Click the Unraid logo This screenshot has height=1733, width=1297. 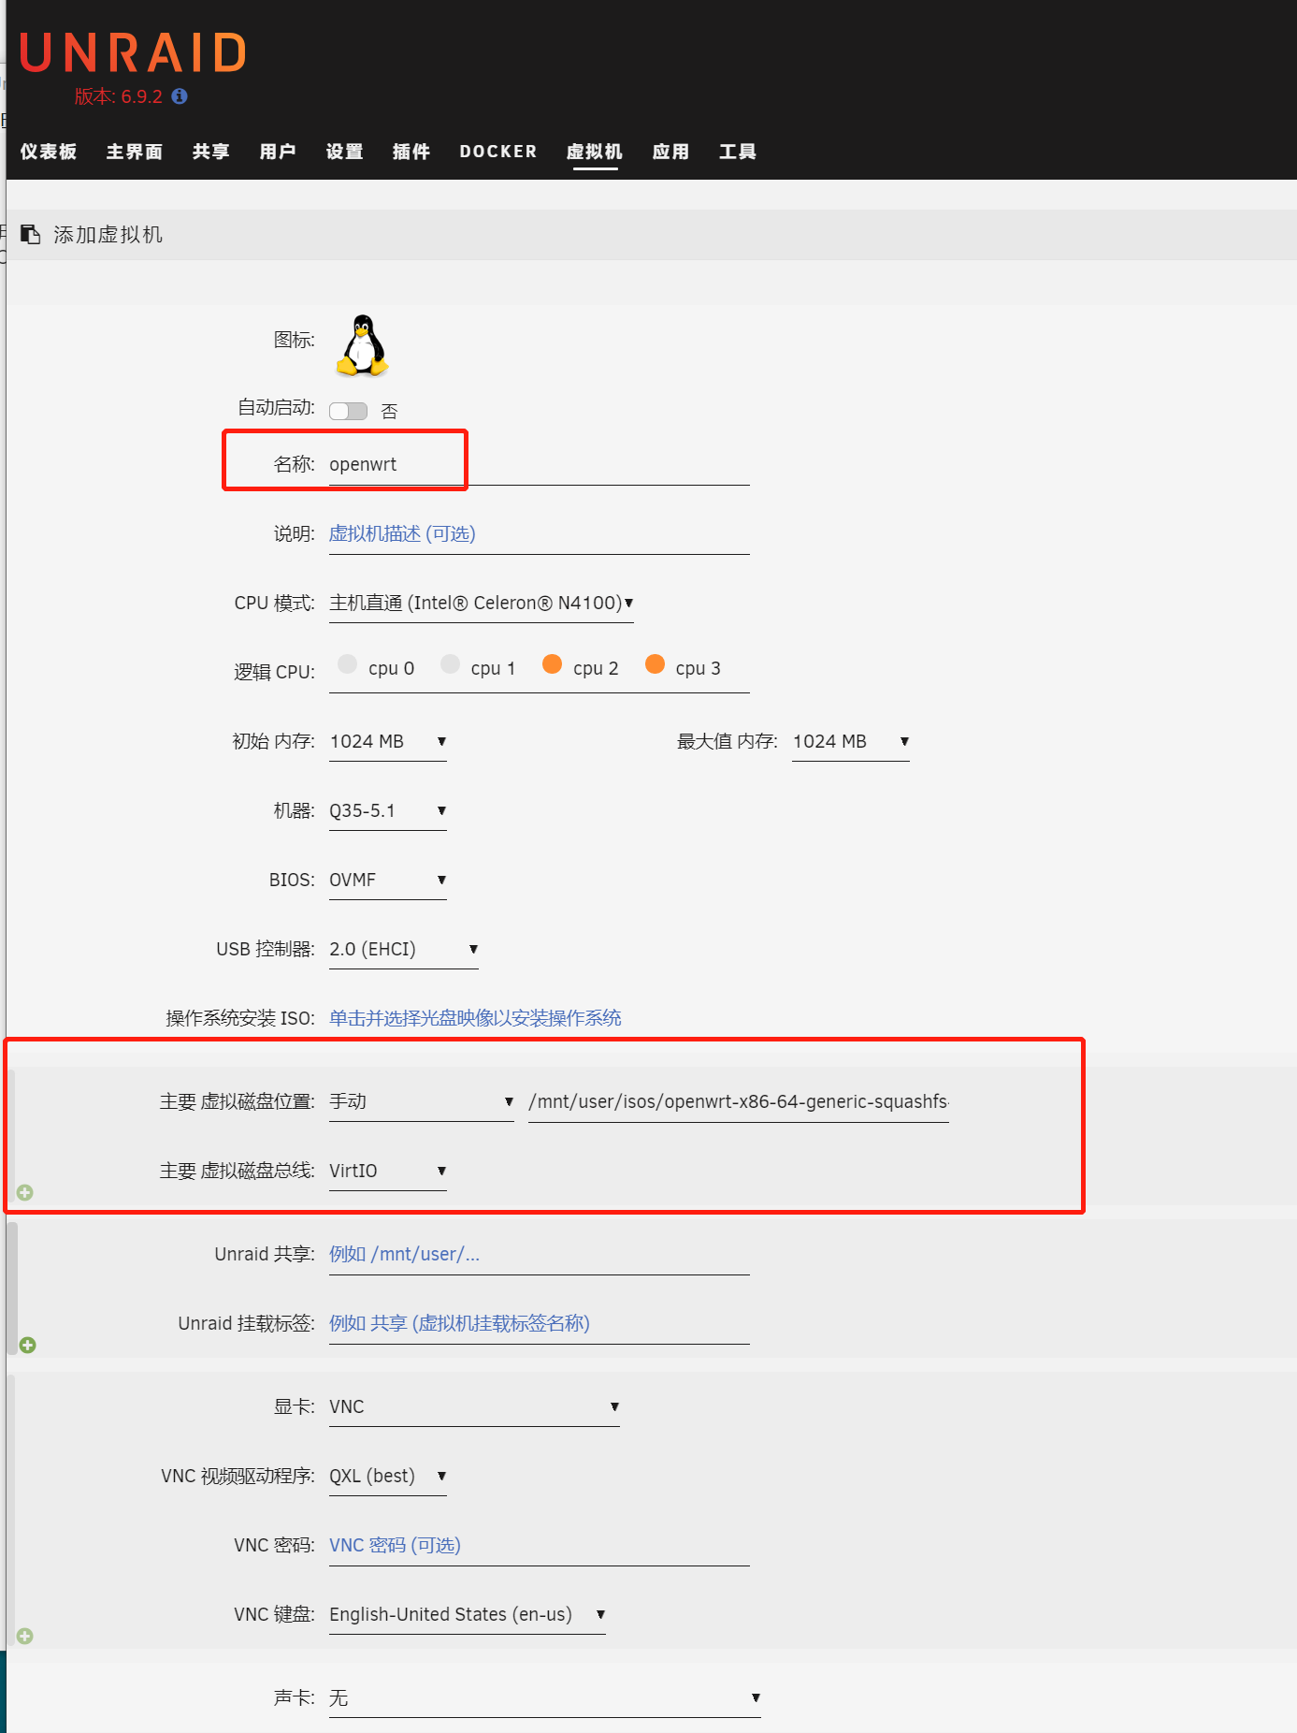point(133,52)
